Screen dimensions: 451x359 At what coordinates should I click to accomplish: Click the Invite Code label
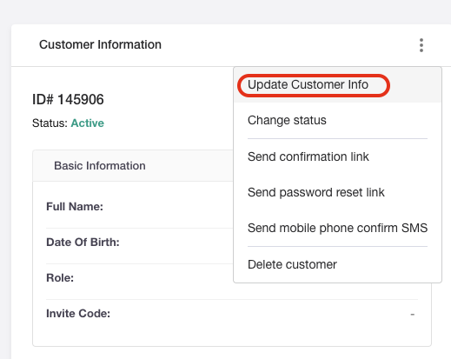78,314
